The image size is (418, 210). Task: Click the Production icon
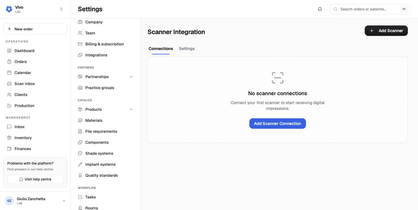point(9,106)
